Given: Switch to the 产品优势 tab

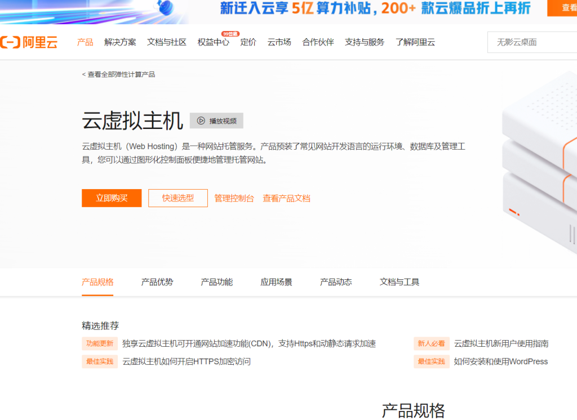Looking at the screenshot, I should [157, 282].
